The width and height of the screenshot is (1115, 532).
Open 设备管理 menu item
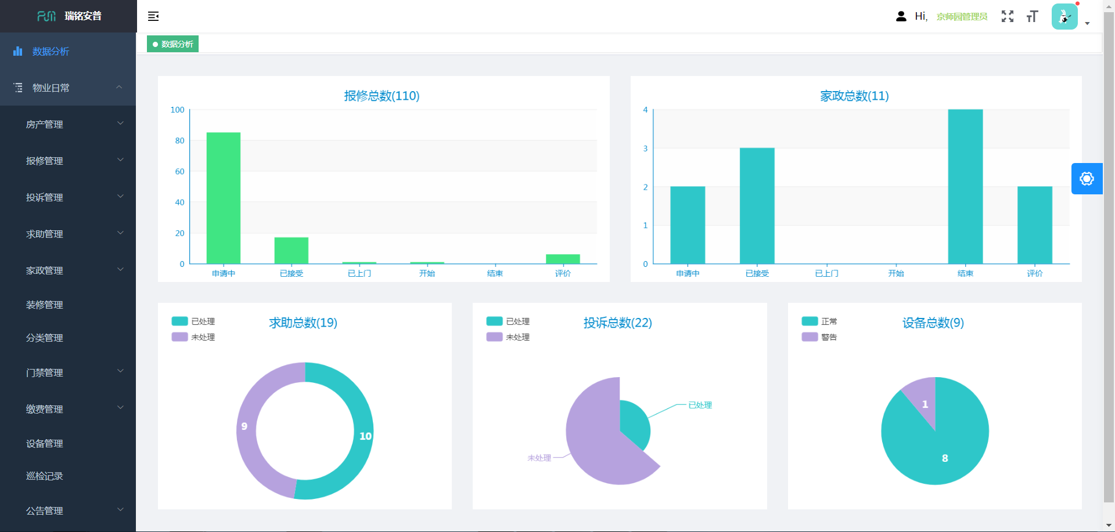tap(45, 443)
